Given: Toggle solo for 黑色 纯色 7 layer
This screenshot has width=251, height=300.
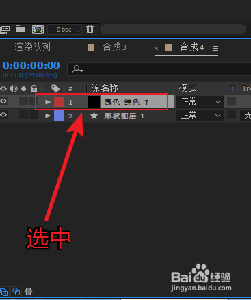Looking at the screenshot, I should (23, 101).
